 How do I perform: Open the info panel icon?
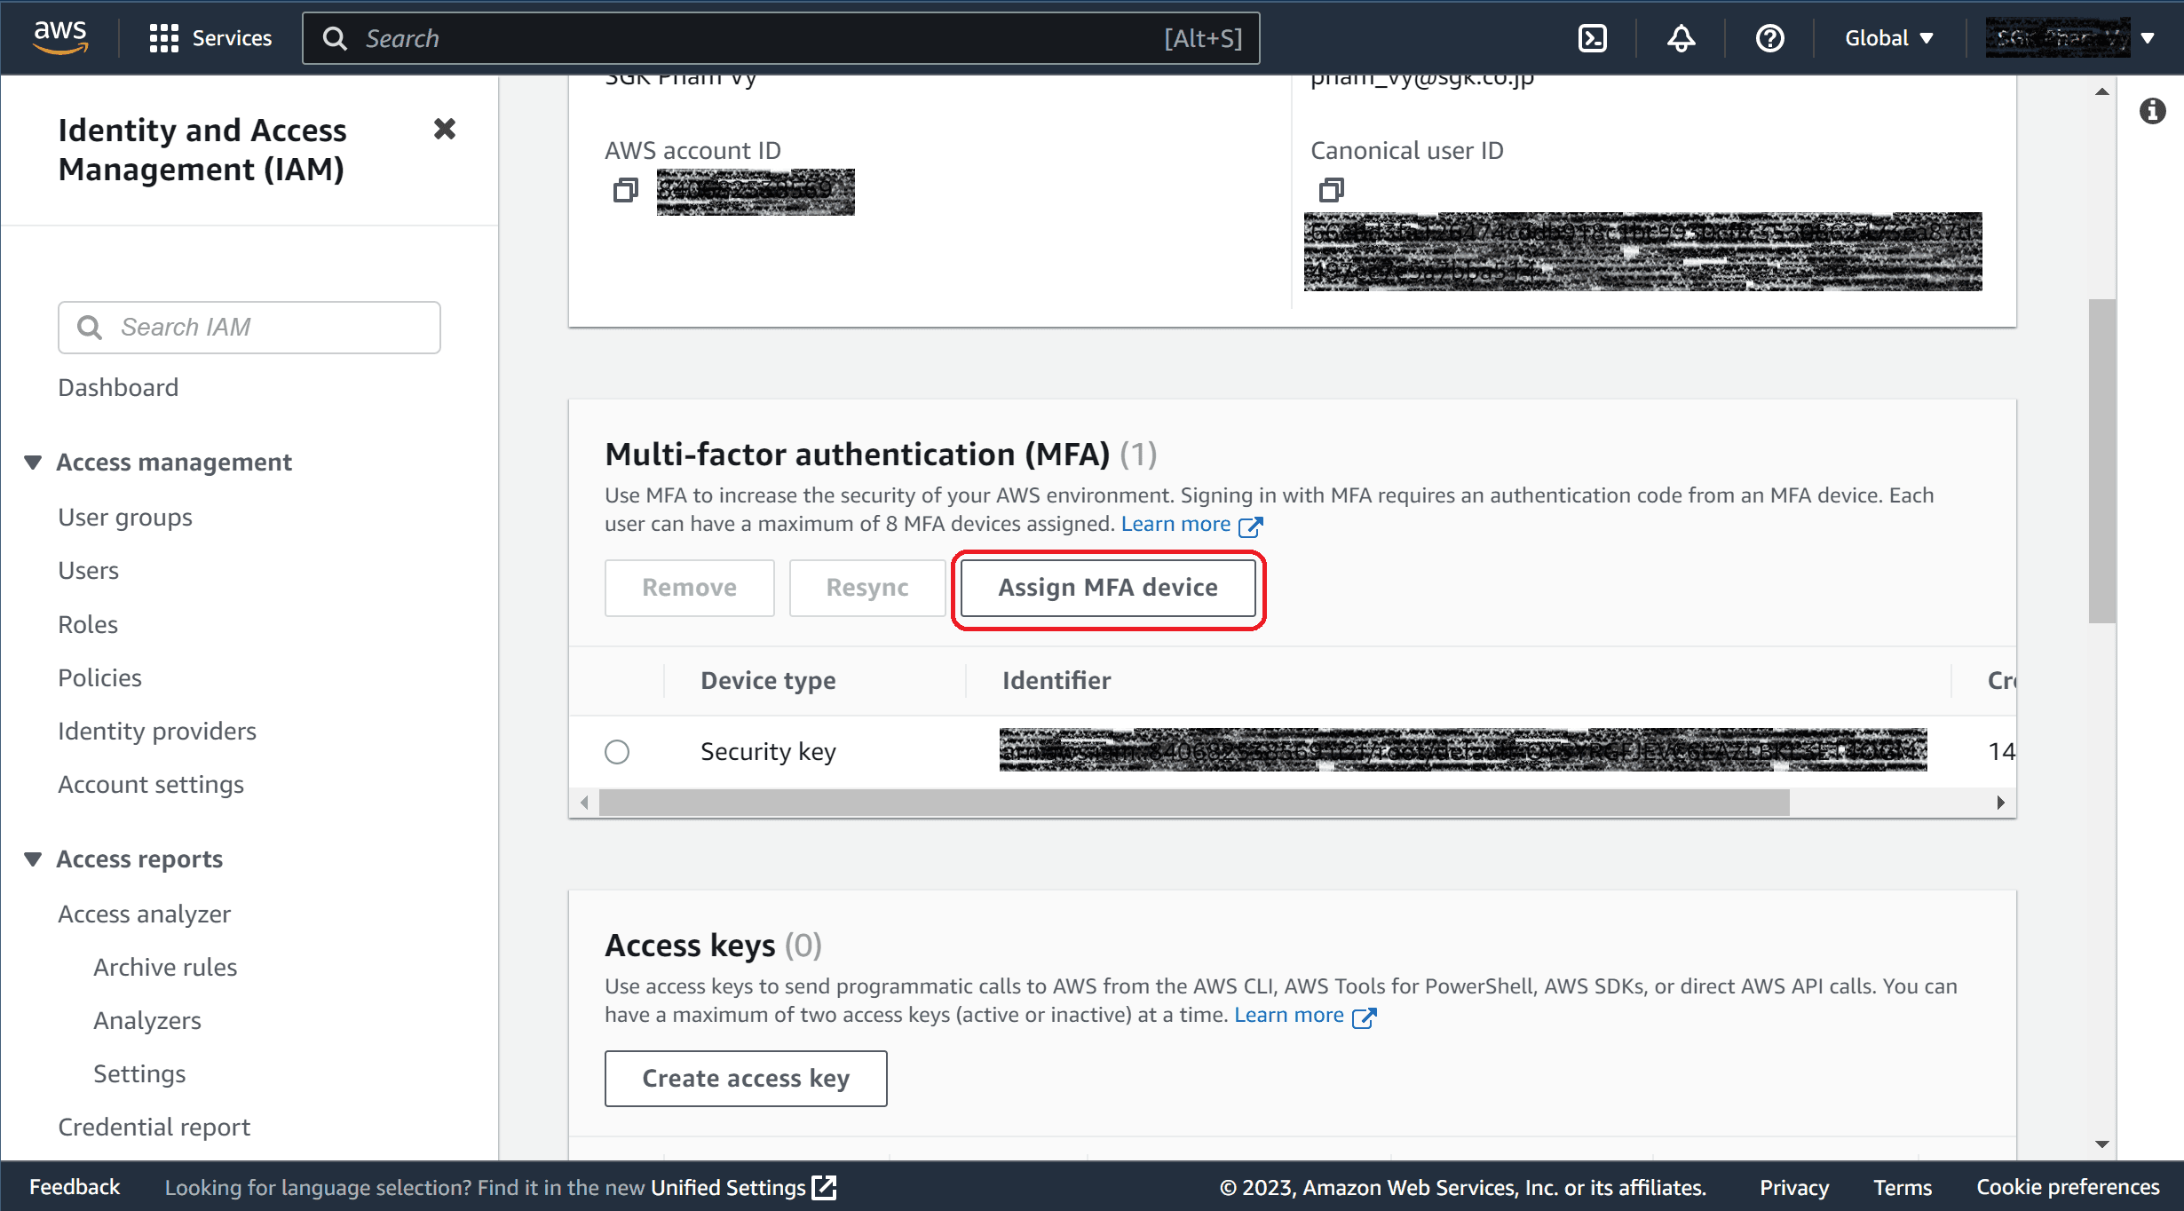[2152, 111]
